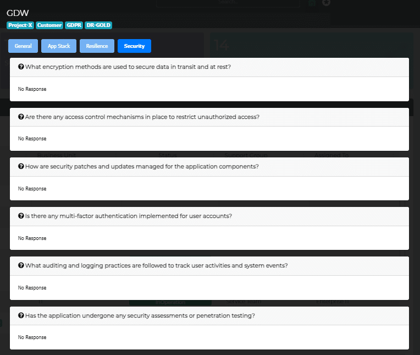
Task: Click the active Security tab
Action: coord(134,46)
